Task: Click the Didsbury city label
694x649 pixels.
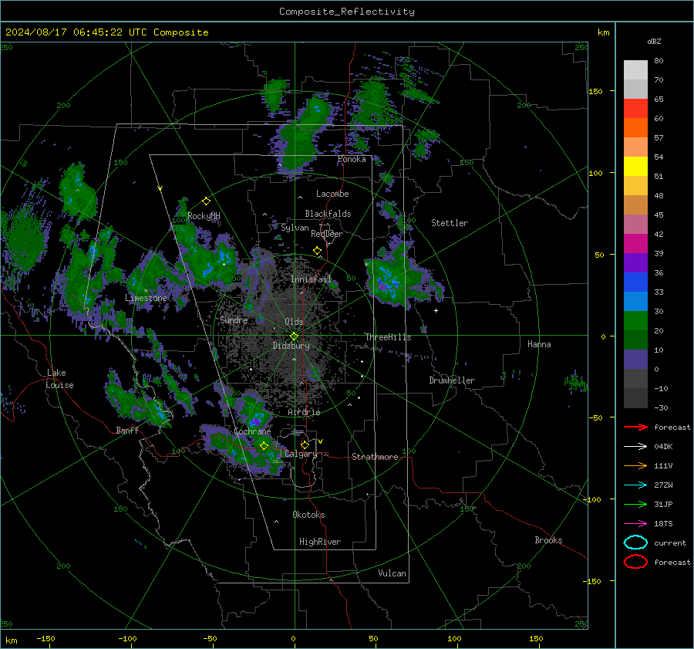Action: point(291,346)
